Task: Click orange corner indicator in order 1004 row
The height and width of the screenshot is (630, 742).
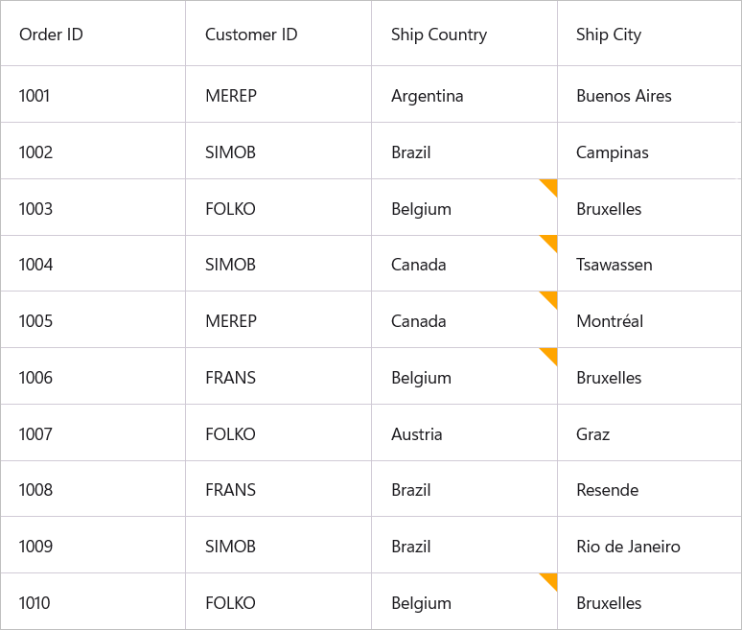Action: (x=550, y=242)
